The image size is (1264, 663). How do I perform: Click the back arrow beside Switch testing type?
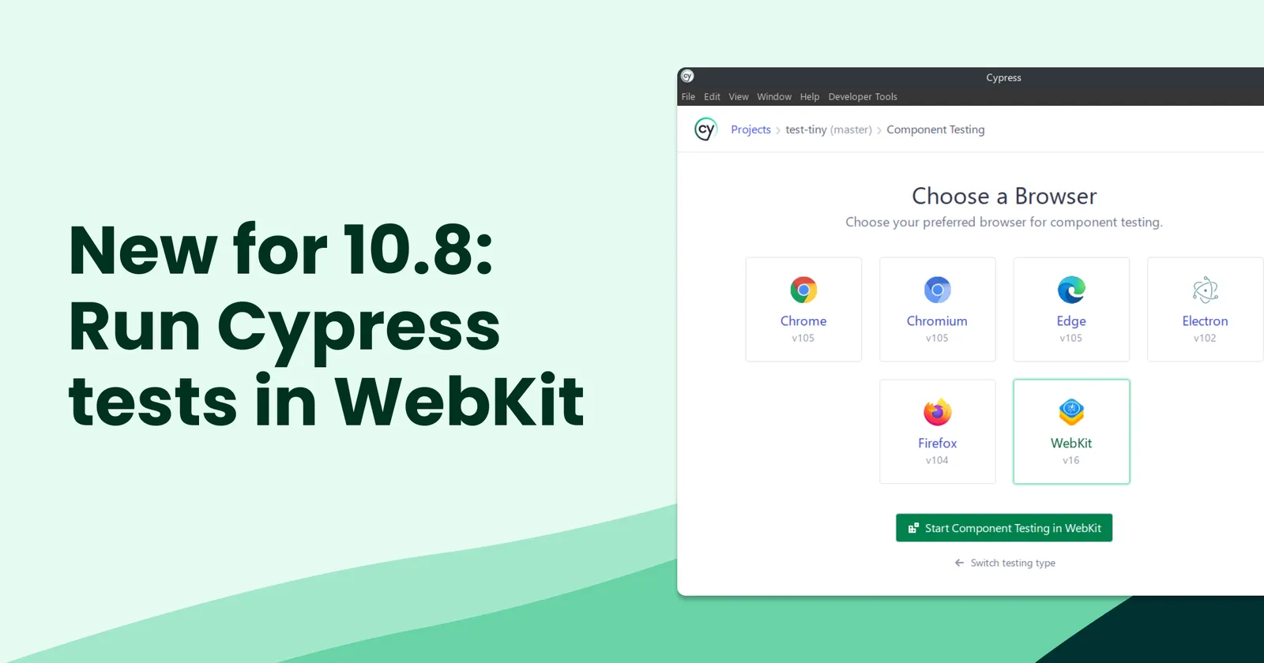click(x=959, y=563)
